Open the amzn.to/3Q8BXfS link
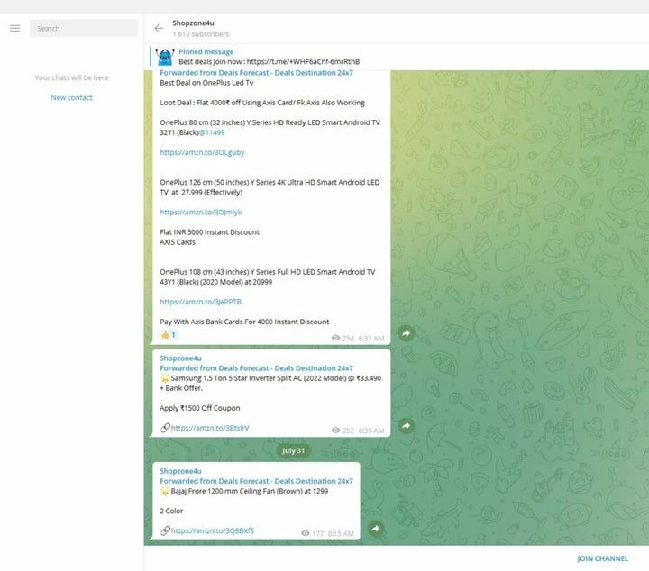649x571 pixels. [x=212, y=530]
